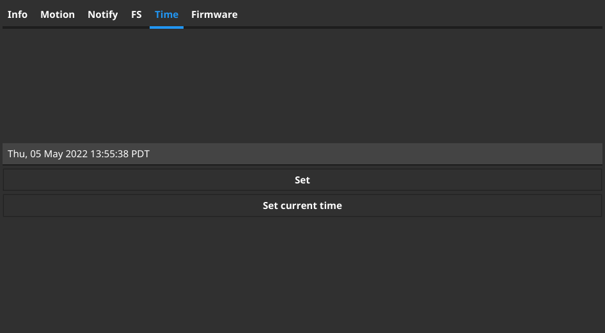Focus the field showing 13:55:38 PDT
The height and width of the screenshot is (333, 605).
(302, 154)
